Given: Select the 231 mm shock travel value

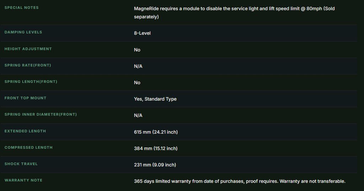Looking at the screenshot, I should tap(155, 165).
